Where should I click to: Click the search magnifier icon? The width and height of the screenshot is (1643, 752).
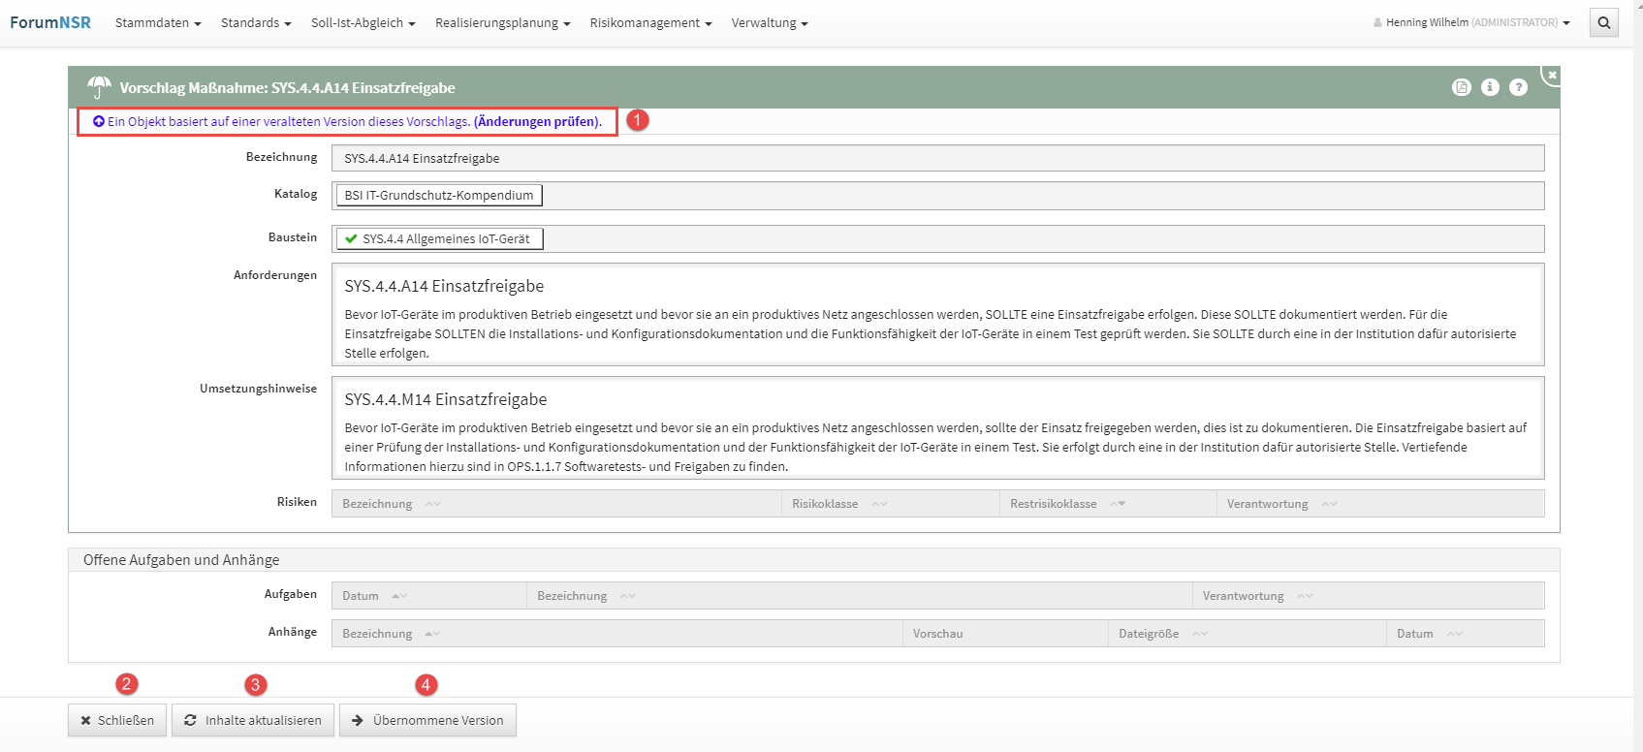(x=1603, y=22)
